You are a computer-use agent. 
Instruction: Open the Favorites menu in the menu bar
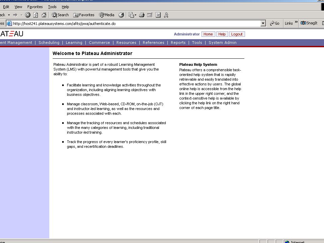(x=35, y=7)
